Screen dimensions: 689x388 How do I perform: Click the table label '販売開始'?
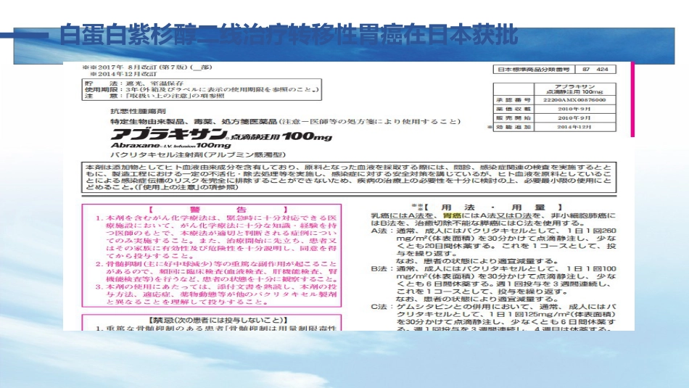tap(513, 117)
